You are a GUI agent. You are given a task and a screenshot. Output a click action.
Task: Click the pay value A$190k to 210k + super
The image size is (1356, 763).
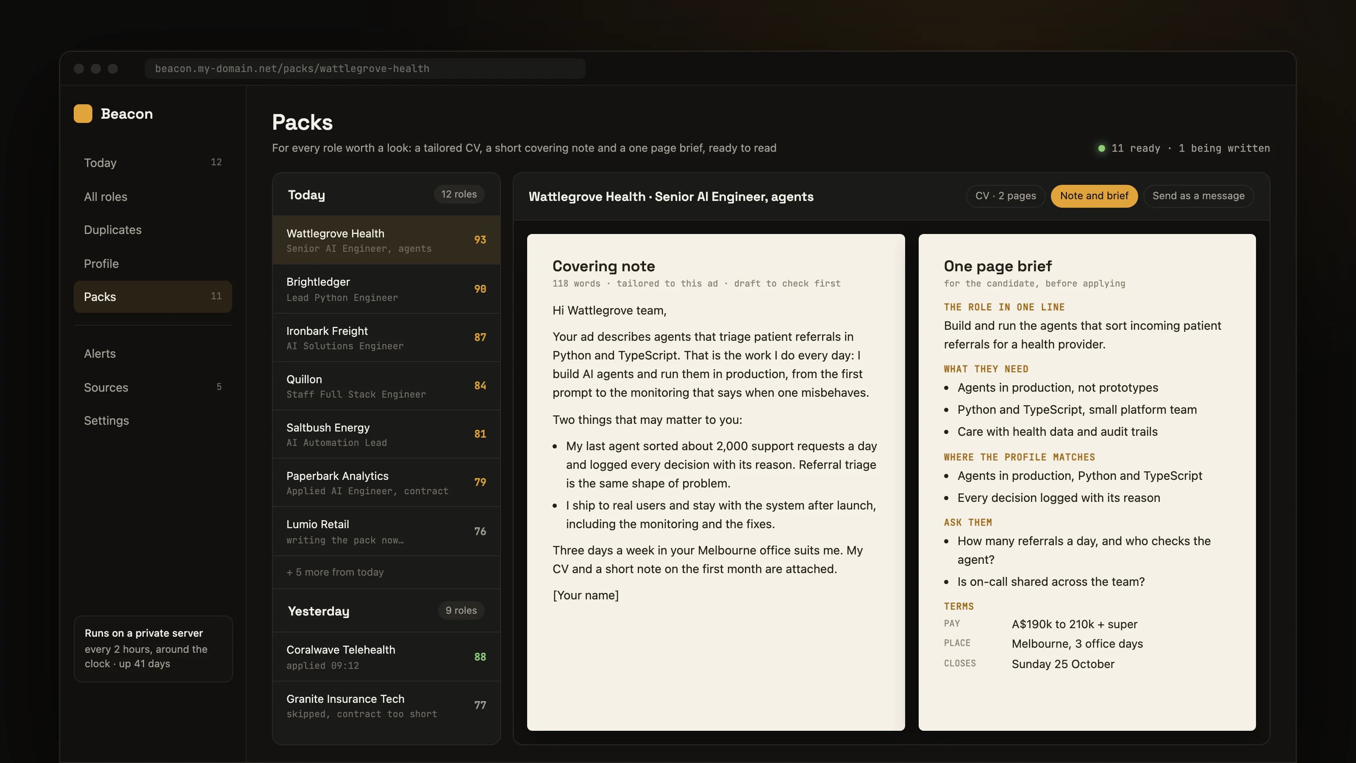point(1074,624)
